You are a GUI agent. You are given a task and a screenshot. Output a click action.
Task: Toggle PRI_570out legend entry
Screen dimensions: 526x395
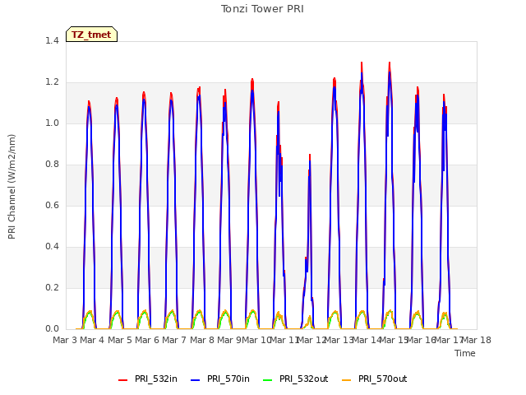(374, 379)
